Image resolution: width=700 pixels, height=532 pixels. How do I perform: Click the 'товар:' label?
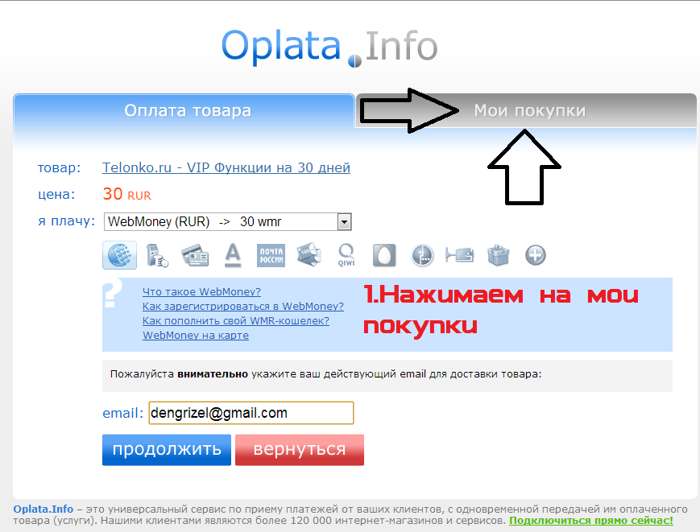tap(60, 167)
